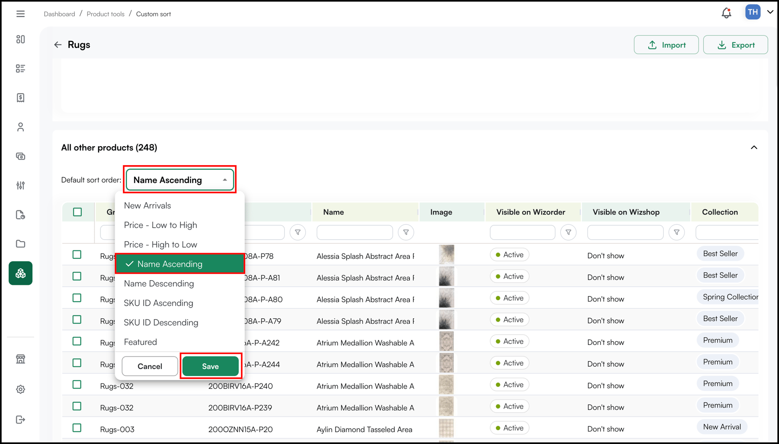Expand the TH account menu chevron

pyautogui.click(x=770, y=13)
